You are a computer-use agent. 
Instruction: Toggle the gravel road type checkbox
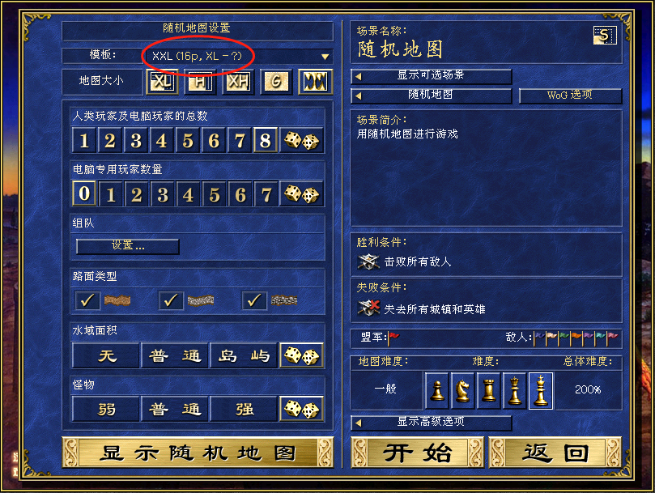(x=171, y=300)
